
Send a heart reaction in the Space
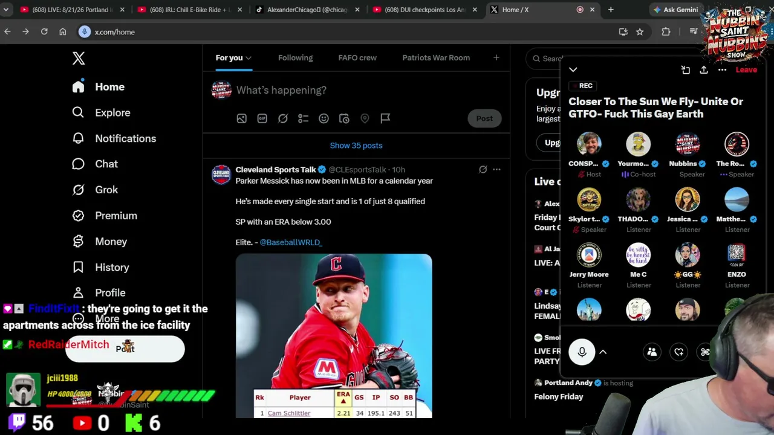pos(679,352)
